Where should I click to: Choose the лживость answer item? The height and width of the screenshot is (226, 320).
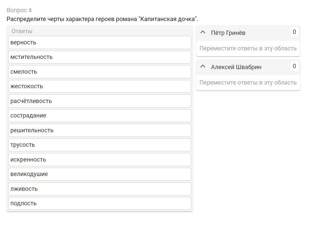[99, 189]
